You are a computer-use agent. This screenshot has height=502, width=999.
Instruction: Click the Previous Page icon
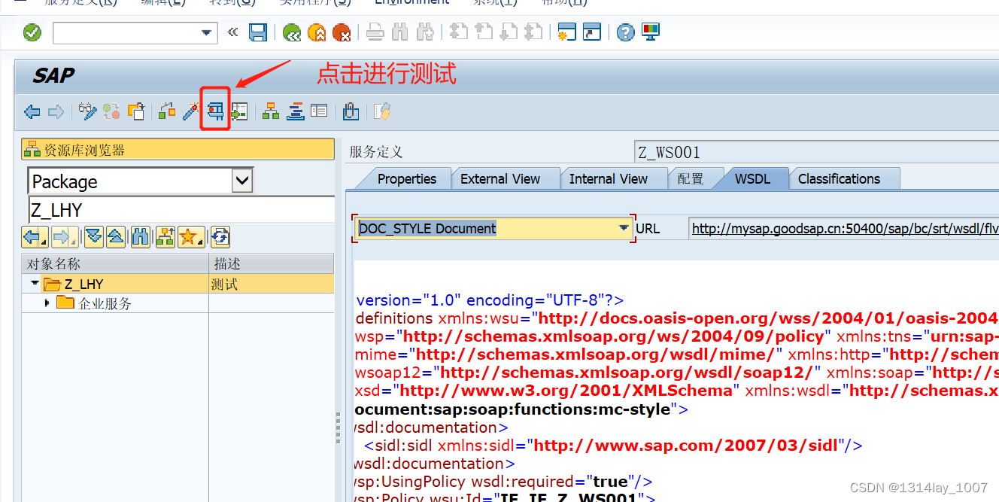coord(483,32)
